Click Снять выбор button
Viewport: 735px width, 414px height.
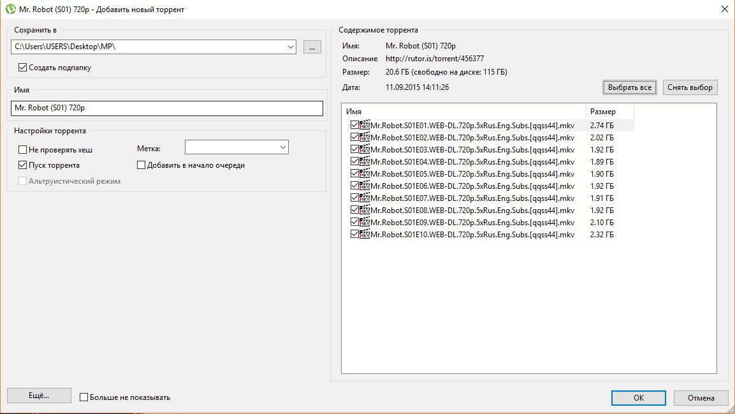coord(690,87)
